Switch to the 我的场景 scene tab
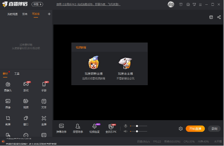Viewport: 224px width, 146px height. coord(12,14)
